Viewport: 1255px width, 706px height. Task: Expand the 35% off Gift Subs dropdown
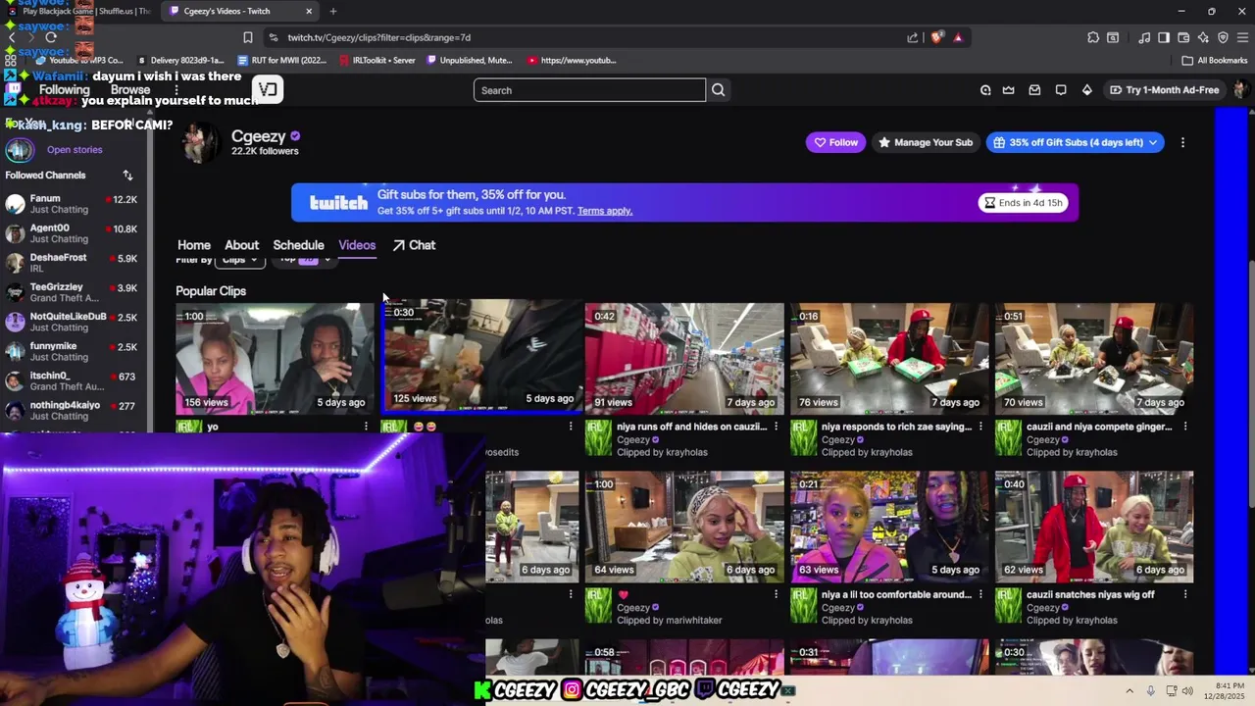pyautogui.click(x=1153, y=142)
